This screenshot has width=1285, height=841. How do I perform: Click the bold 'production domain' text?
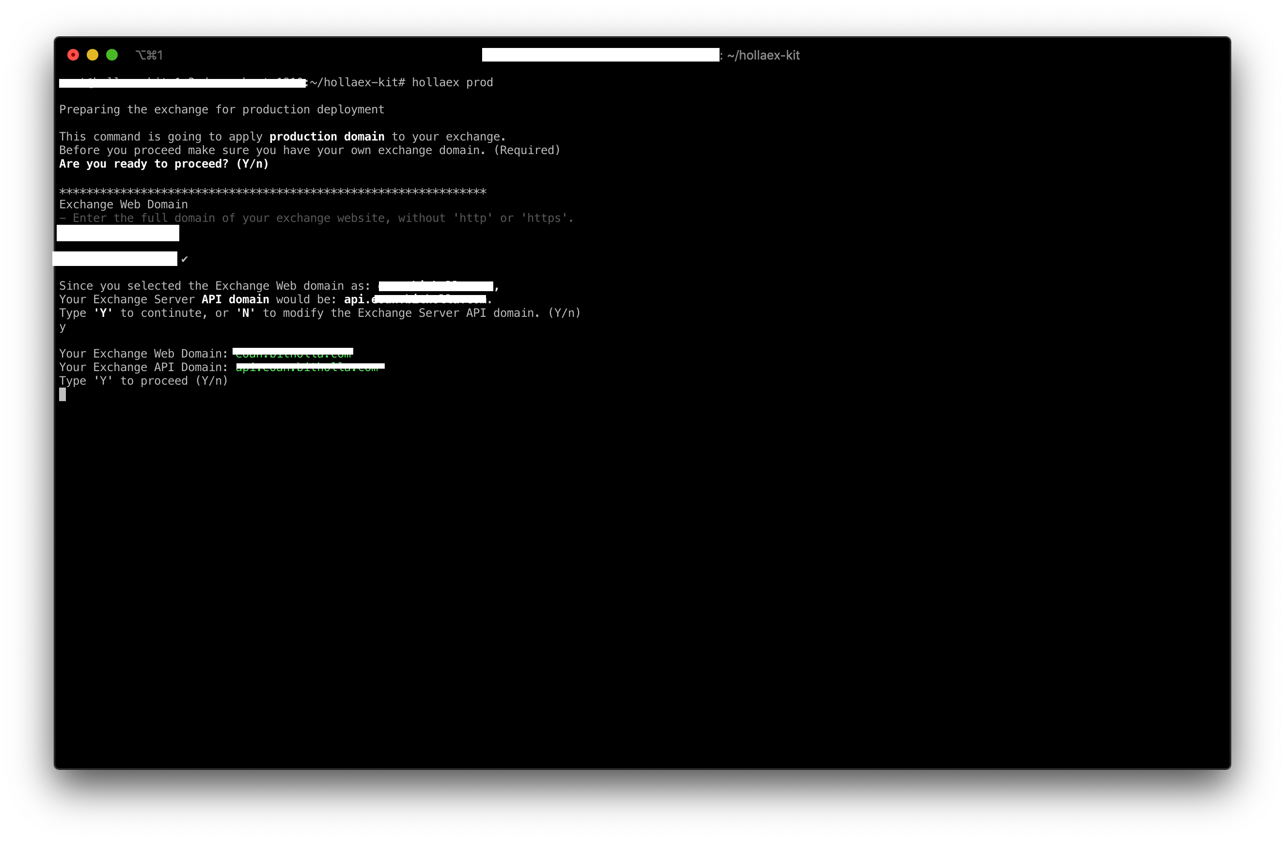(327, 137)
